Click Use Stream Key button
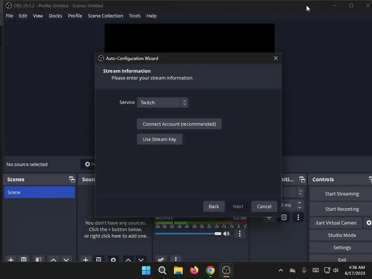The image size is (372, 279). click(x=159, y=139)
